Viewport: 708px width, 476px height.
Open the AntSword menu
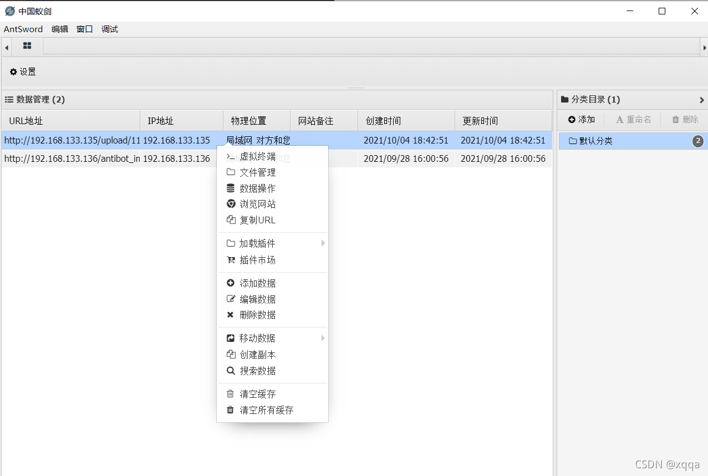(23, 29)
